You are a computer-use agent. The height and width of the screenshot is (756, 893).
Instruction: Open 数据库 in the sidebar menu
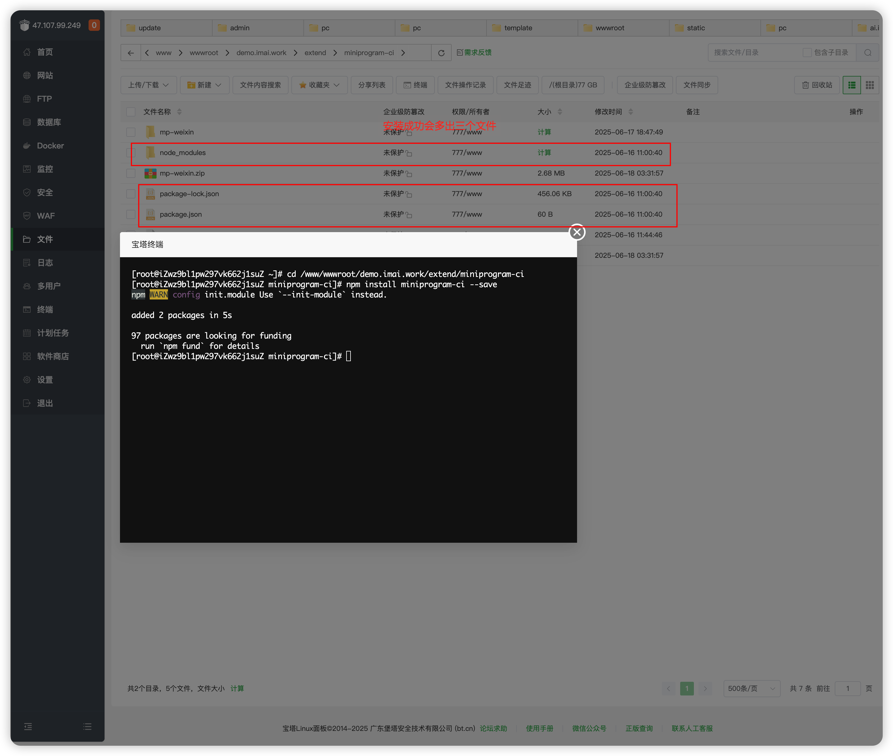pos(49,122)
